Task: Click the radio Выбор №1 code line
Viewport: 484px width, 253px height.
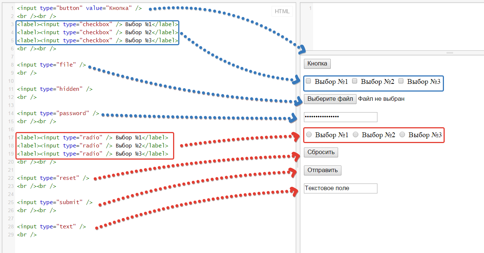Action: [x=93, y=138]
